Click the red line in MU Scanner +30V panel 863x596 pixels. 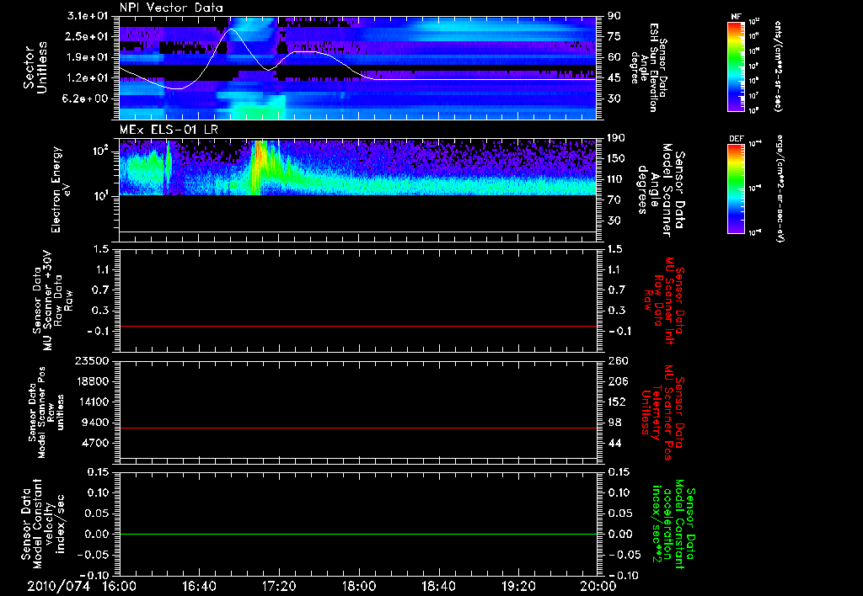coord(357,326)
